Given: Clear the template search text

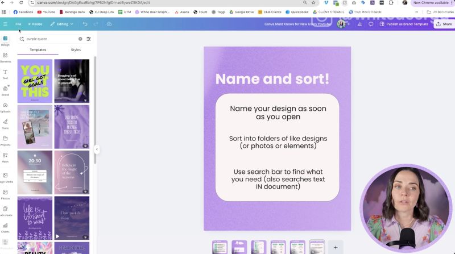Looking at the screenshot, I should [x=80, y=39].
